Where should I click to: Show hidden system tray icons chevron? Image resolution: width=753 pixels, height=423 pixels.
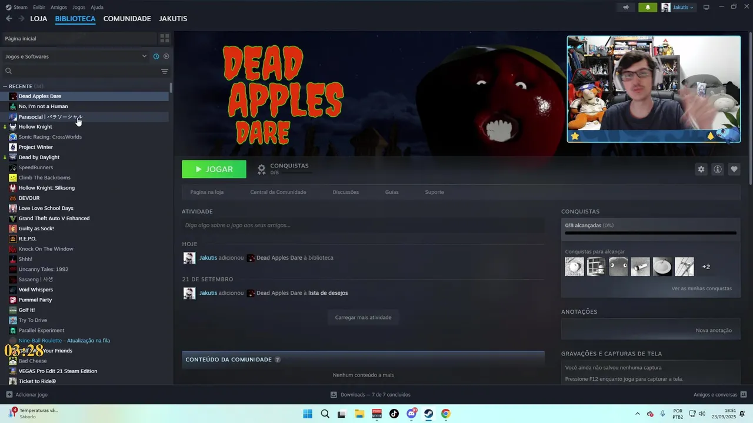tap(637, 414)
